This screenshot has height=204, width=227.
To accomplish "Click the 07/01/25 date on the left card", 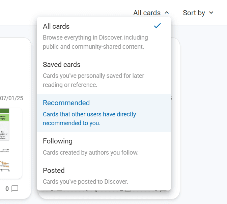I will click(11, 98).
